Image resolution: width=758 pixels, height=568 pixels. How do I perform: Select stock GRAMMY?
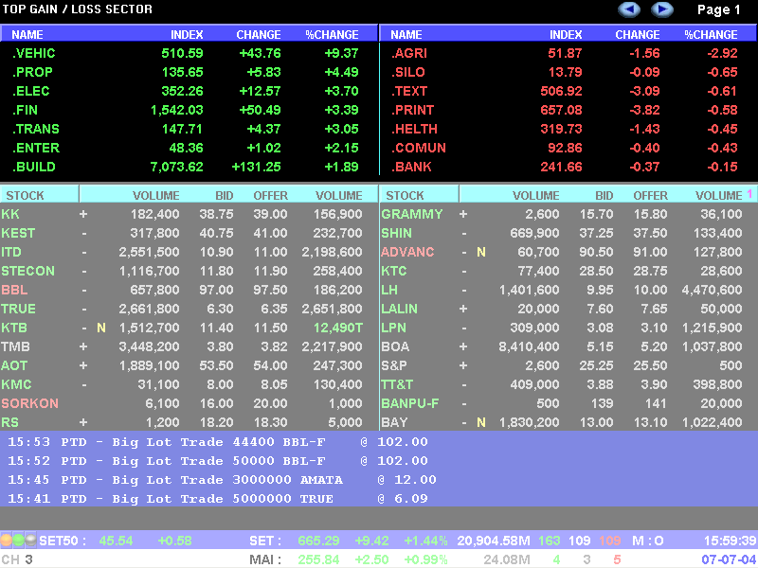[x=412, y=214]
